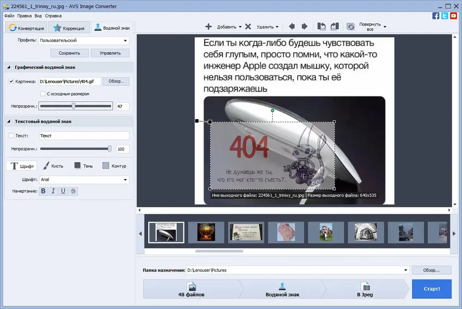Click the rotate right icon in toolbar

tap(334, 26)
